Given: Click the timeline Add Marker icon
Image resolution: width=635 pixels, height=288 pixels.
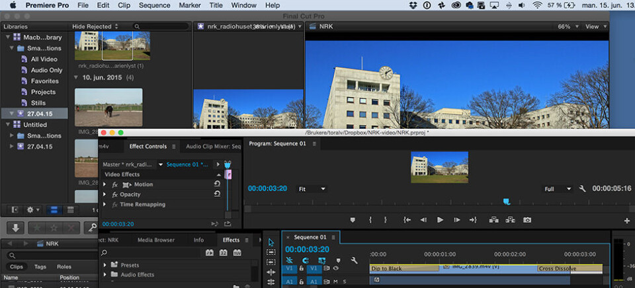Looking at the screenshot, I should click(339, 260).
